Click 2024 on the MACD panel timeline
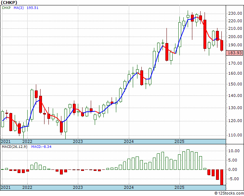This screenshot has width=244, height=196. point(129,187)
